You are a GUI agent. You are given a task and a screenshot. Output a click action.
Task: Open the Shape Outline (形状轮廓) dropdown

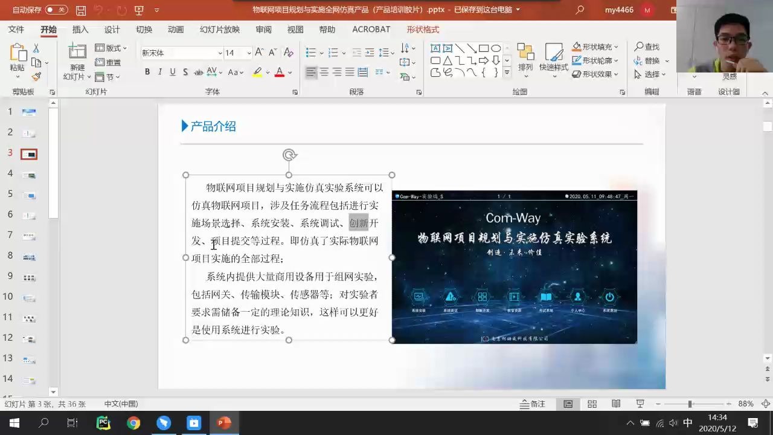tap(595, 60)
